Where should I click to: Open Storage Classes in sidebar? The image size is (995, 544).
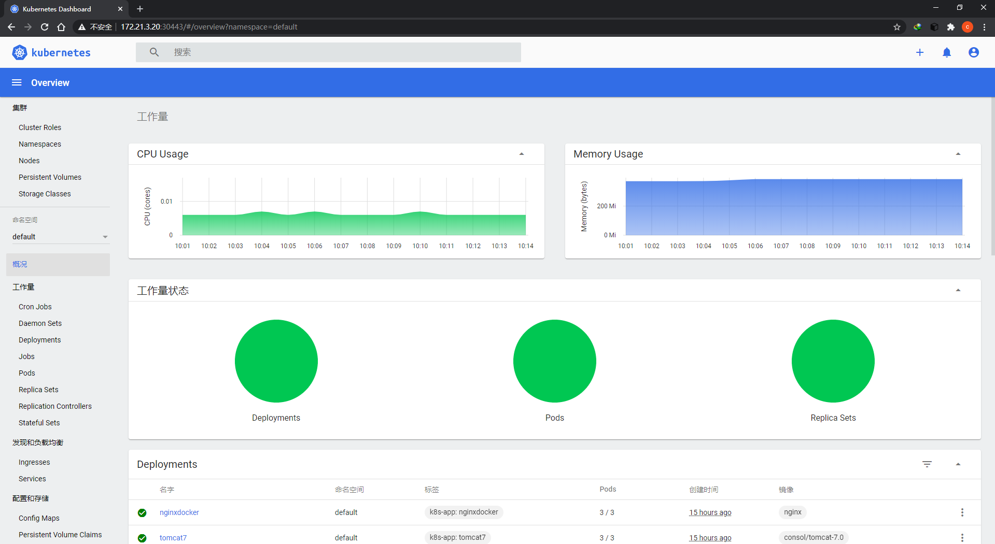tap(45, 194)
